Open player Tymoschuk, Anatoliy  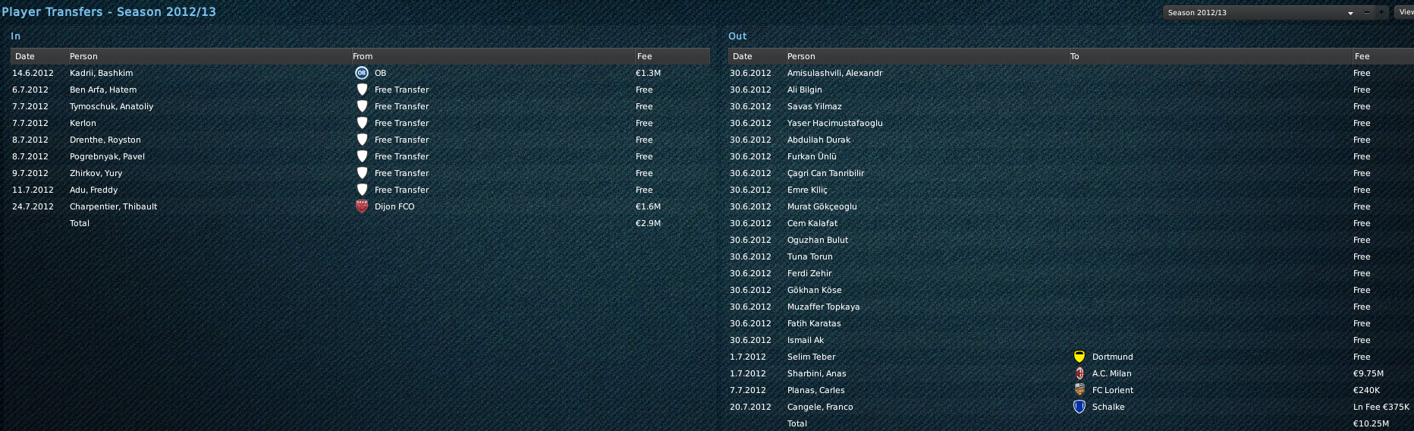[x=112, y=106]
